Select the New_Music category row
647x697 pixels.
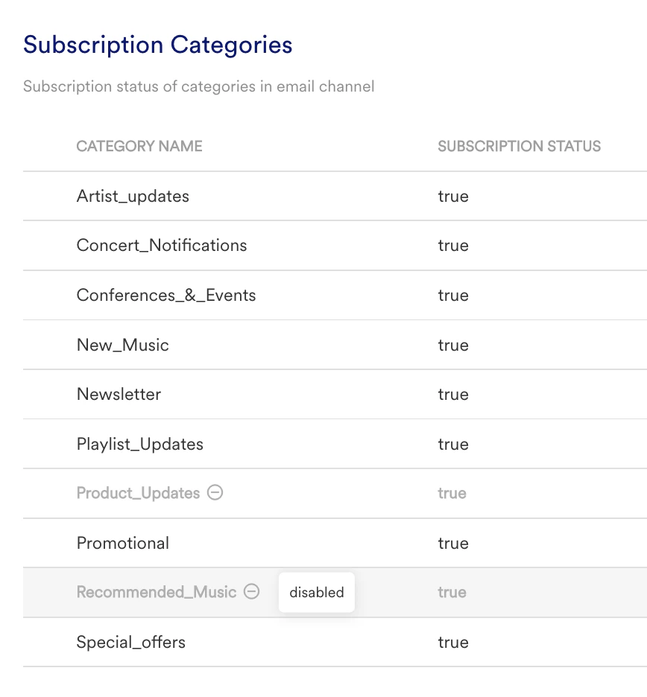click(122, 345)
